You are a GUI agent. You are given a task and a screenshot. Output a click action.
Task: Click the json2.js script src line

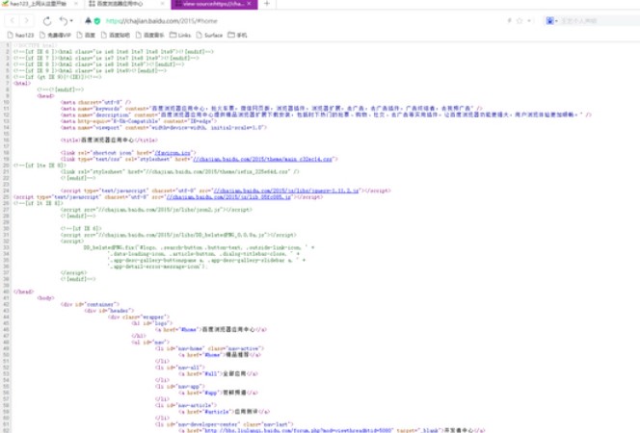[x=156, y=210]
